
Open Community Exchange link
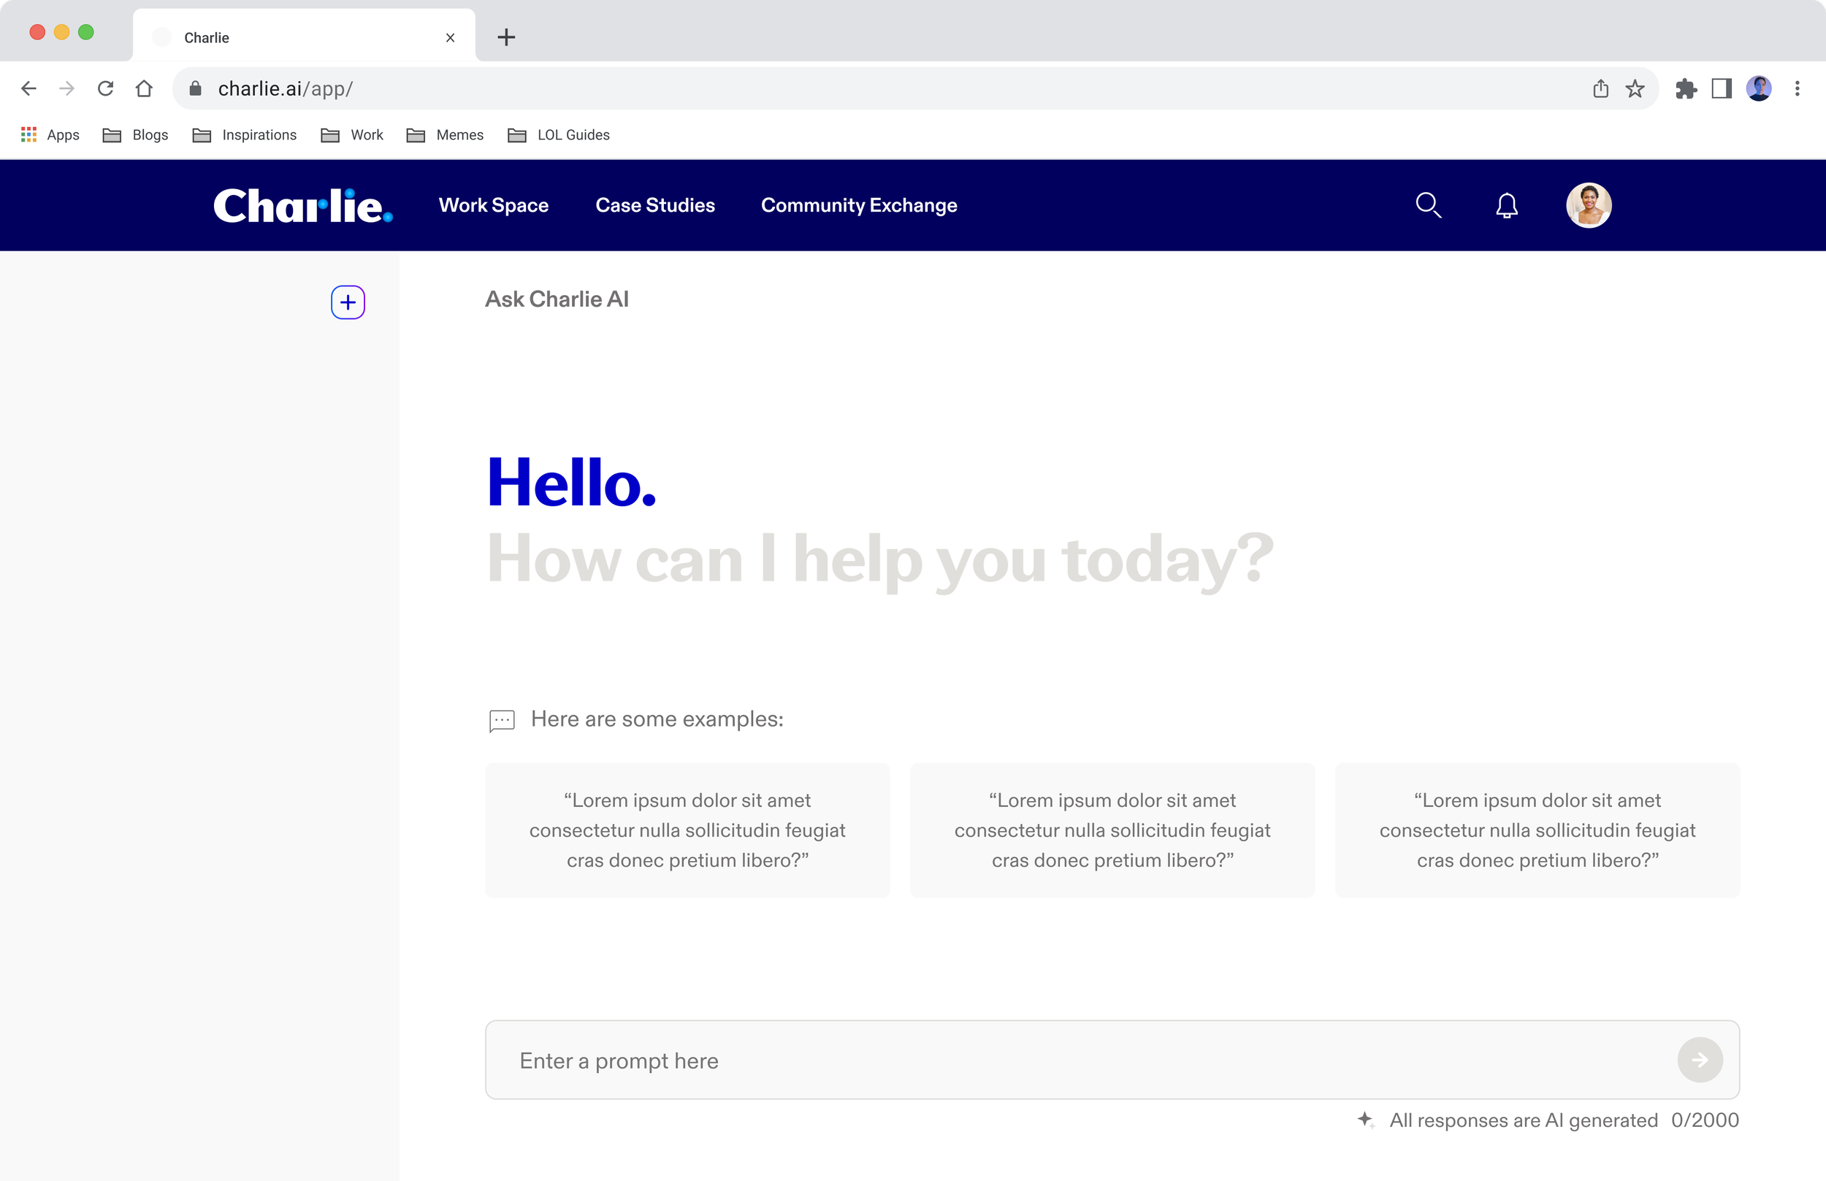click(859, 205)
